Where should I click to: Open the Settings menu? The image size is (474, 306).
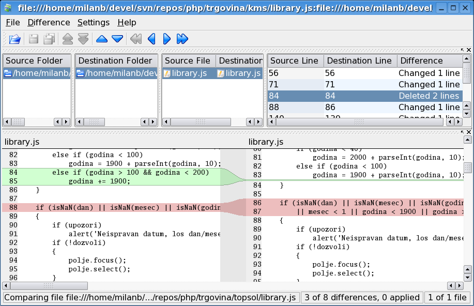[x=94, y=22]
